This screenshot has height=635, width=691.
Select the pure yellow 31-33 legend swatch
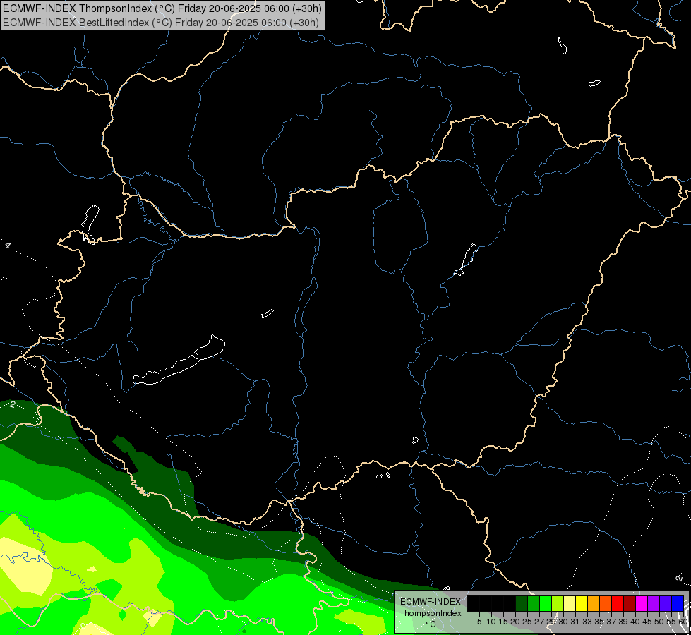click(x=582, y=603)
